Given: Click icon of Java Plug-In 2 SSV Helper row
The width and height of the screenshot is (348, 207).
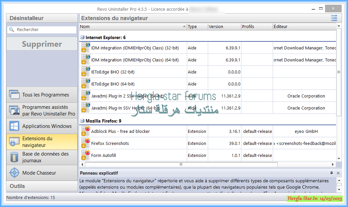Looking at the screenshot, I should 86,96.
